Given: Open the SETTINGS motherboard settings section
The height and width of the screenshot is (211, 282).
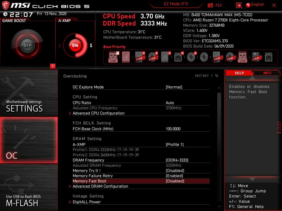Looking at the screenshot, I should pos(29,93).
